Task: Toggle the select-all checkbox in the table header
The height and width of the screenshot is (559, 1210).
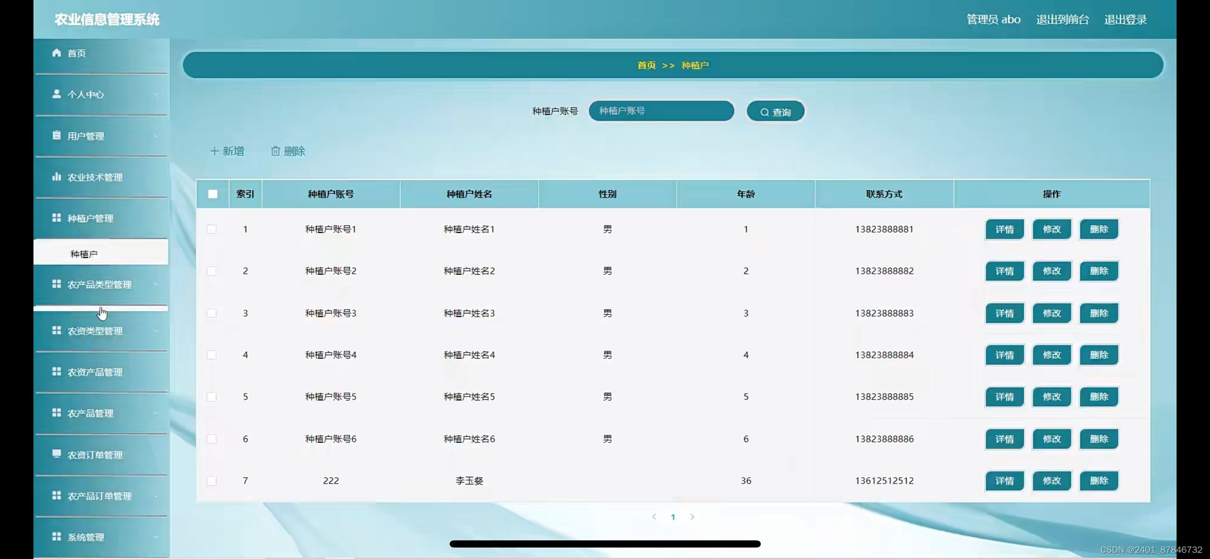Action: click(213, 194)
